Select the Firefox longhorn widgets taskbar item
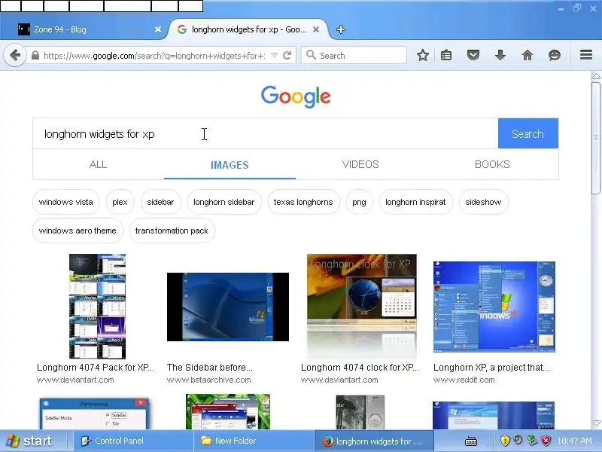 click(373, 441)
